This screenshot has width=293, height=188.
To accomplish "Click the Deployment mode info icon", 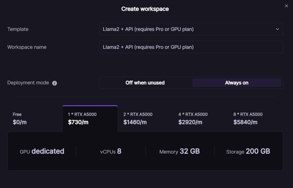I will click(54, 83).
